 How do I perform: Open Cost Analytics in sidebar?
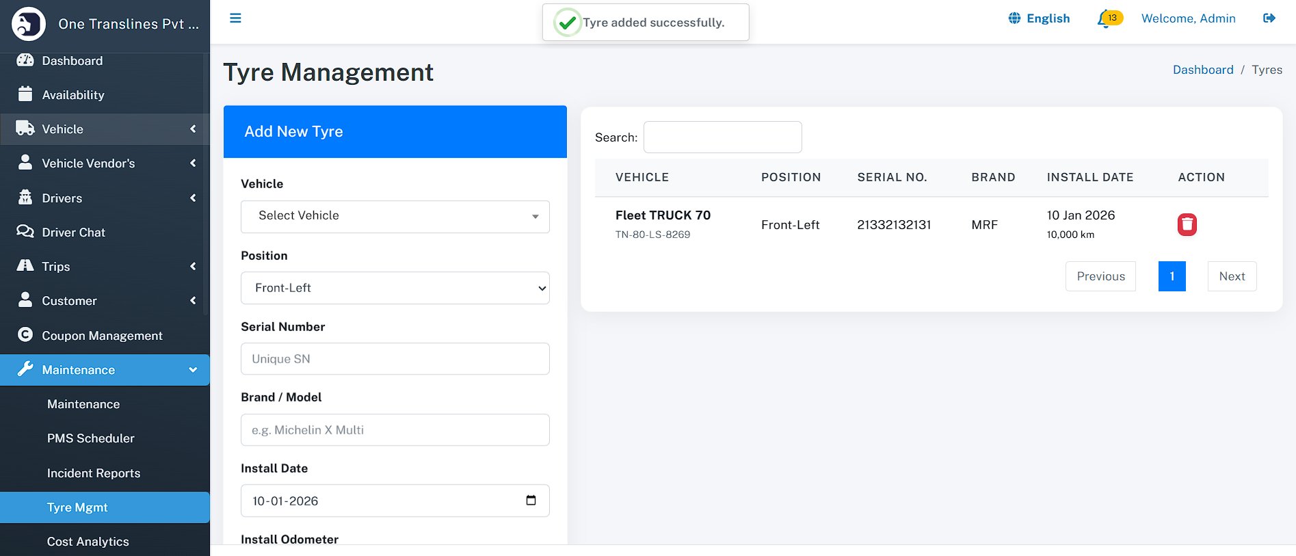click(x=88, y=542)
